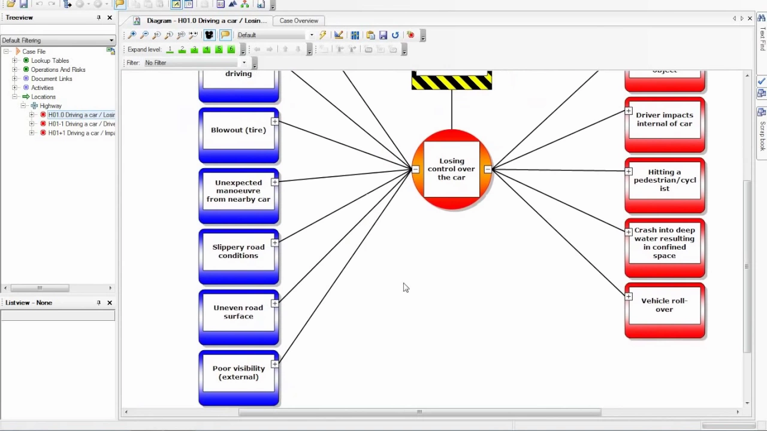
Task: Click the diagram vertical scrollbar thumb
Action: click(747, 266)
